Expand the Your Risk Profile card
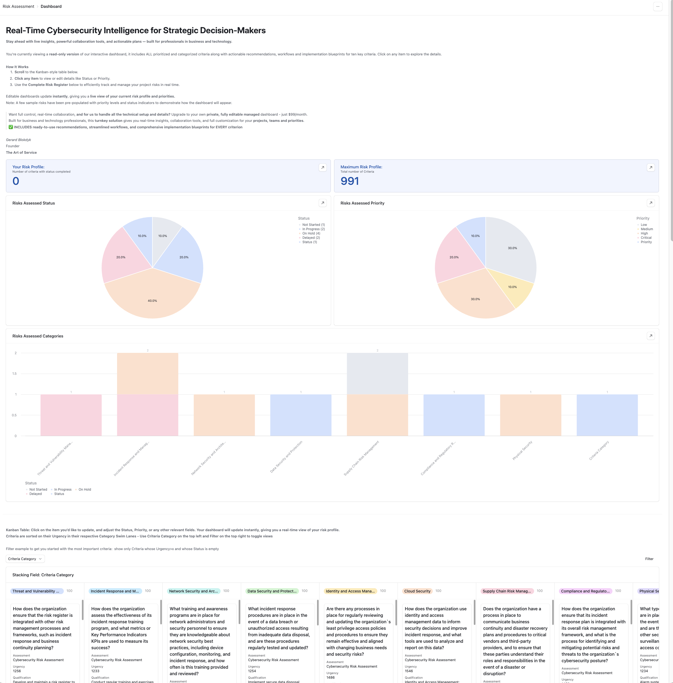673x683 pixels. 323,168
